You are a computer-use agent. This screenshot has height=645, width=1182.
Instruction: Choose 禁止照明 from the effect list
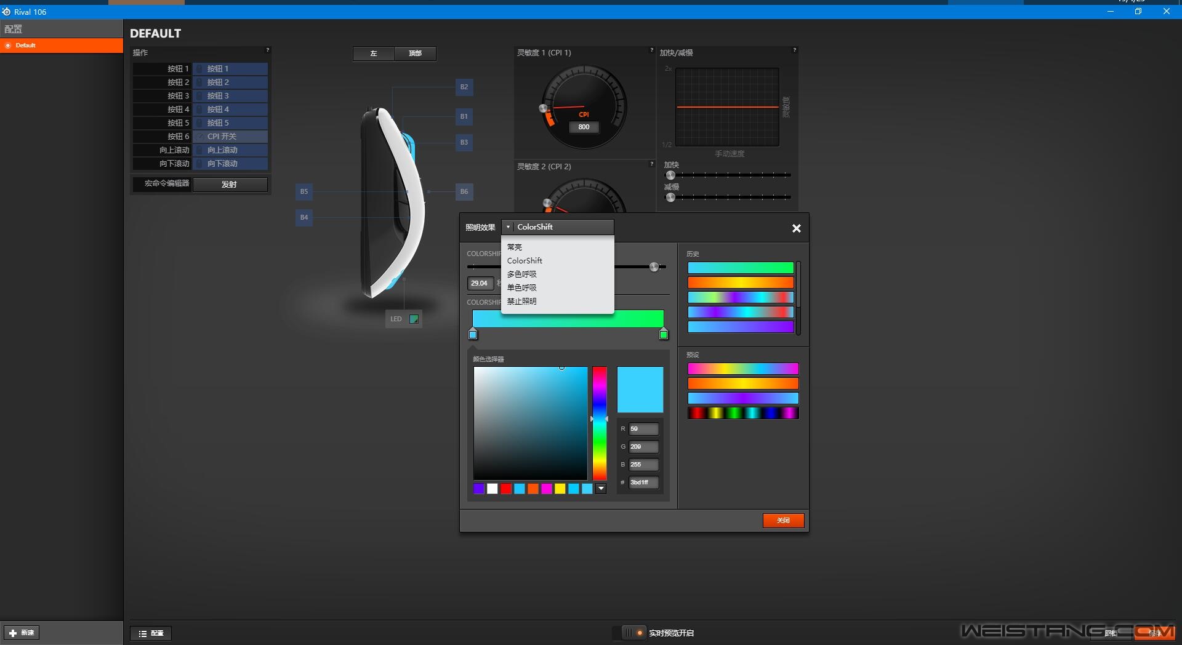(x=521, y=301)
